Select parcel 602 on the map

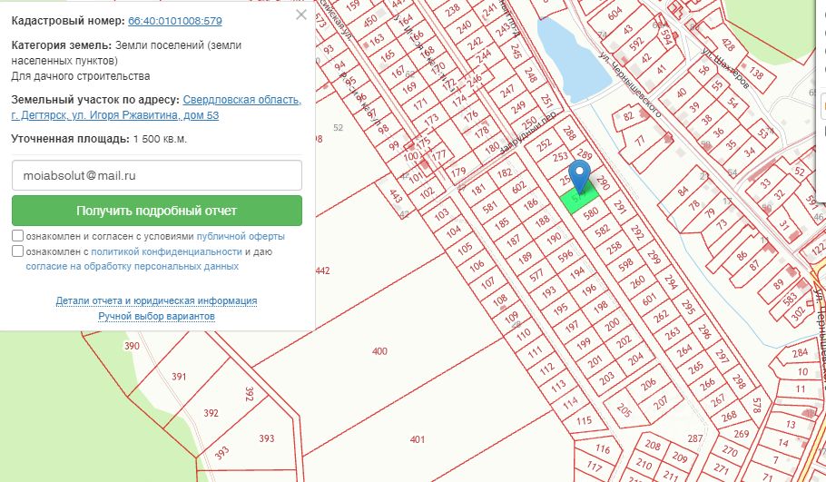click(x=519, y=187)
